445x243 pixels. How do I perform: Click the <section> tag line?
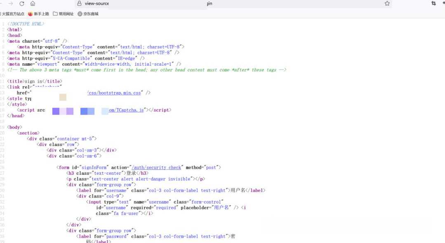(28, 133)
